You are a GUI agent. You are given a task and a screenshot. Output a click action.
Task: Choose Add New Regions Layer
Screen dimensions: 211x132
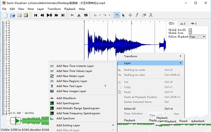(83, 81)
